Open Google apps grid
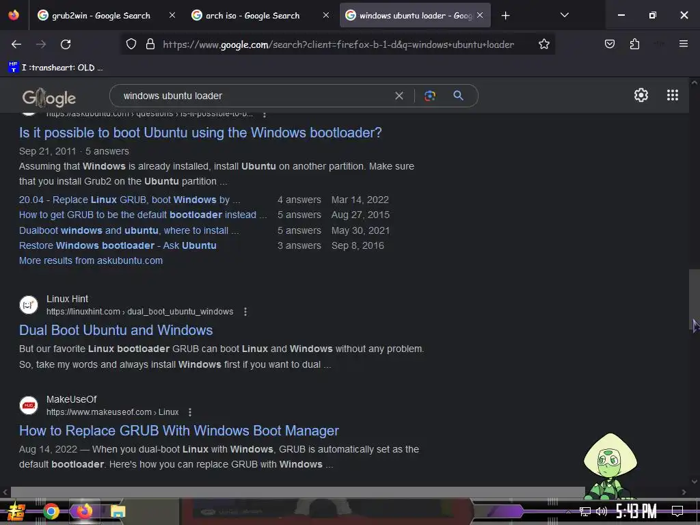This screenshot has height=525, width=700. [673, 95]
